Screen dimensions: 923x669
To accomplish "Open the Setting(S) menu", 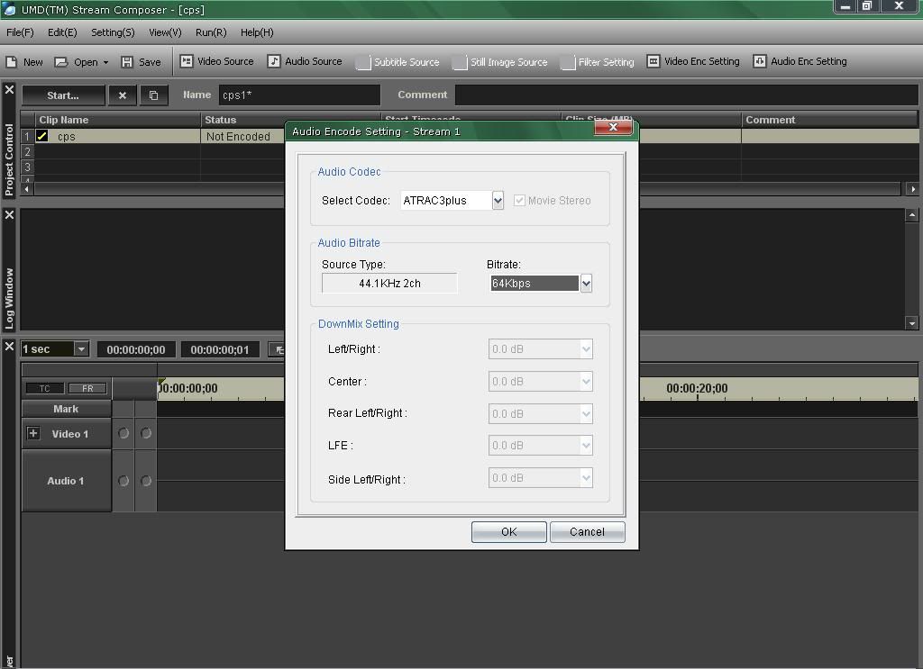I will tap(113, 32).
